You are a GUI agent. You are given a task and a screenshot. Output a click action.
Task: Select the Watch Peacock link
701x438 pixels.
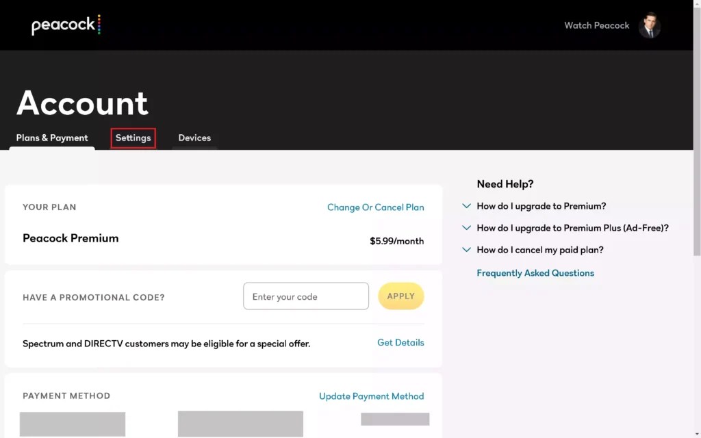[x=596, y=25]
